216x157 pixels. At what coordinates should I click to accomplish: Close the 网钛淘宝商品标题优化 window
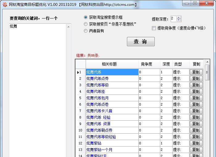coord(206,3)
